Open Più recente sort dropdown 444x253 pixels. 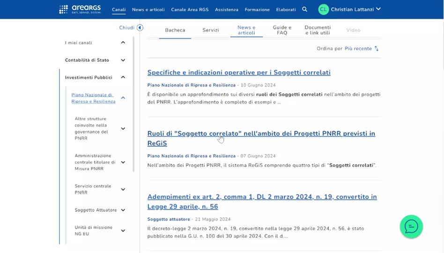(358, 49)
